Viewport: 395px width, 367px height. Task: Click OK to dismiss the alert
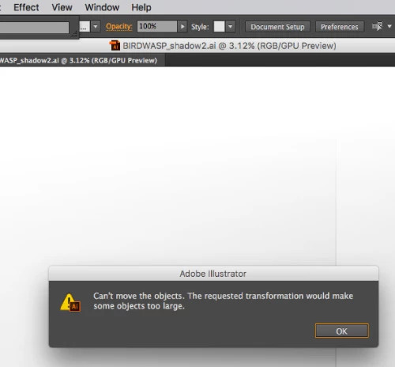pos(342,331)
